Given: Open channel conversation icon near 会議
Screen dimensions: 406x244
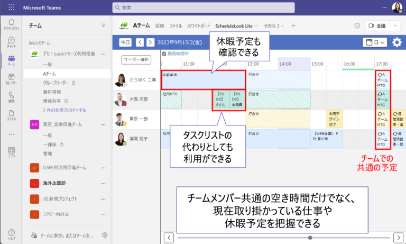Looking at the screenshot, I should (x=357, y=26).
